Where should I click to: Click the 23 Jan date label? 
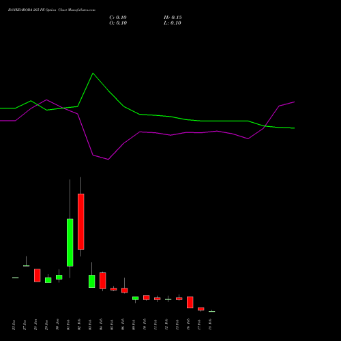pyautogui.click(x=14, y=325)
